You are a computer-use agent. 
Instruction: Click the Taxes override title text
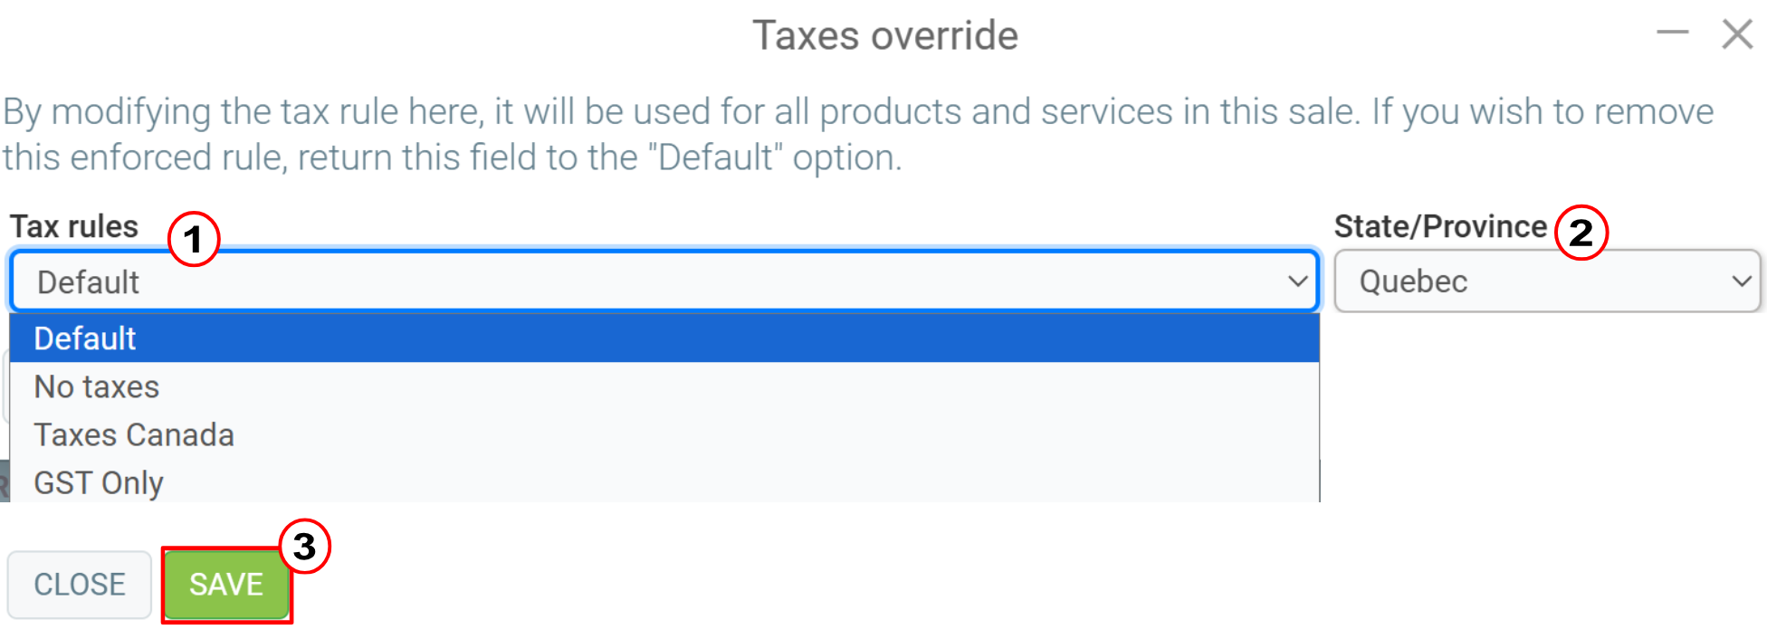pos(885,36)
